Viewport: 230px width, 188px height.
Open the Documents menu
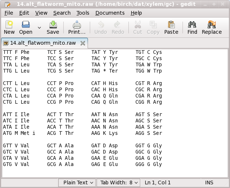coord(110,13)
